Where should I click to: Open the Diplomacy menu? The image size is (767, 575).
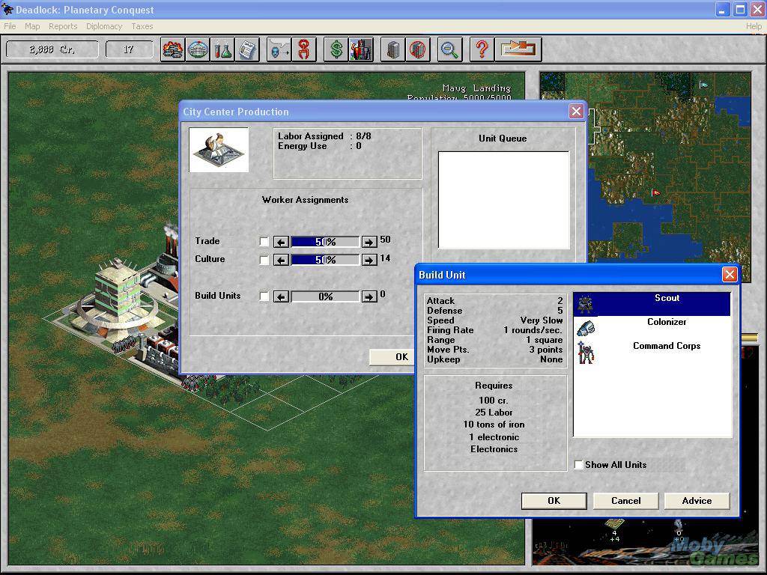[x=104, y=26]
